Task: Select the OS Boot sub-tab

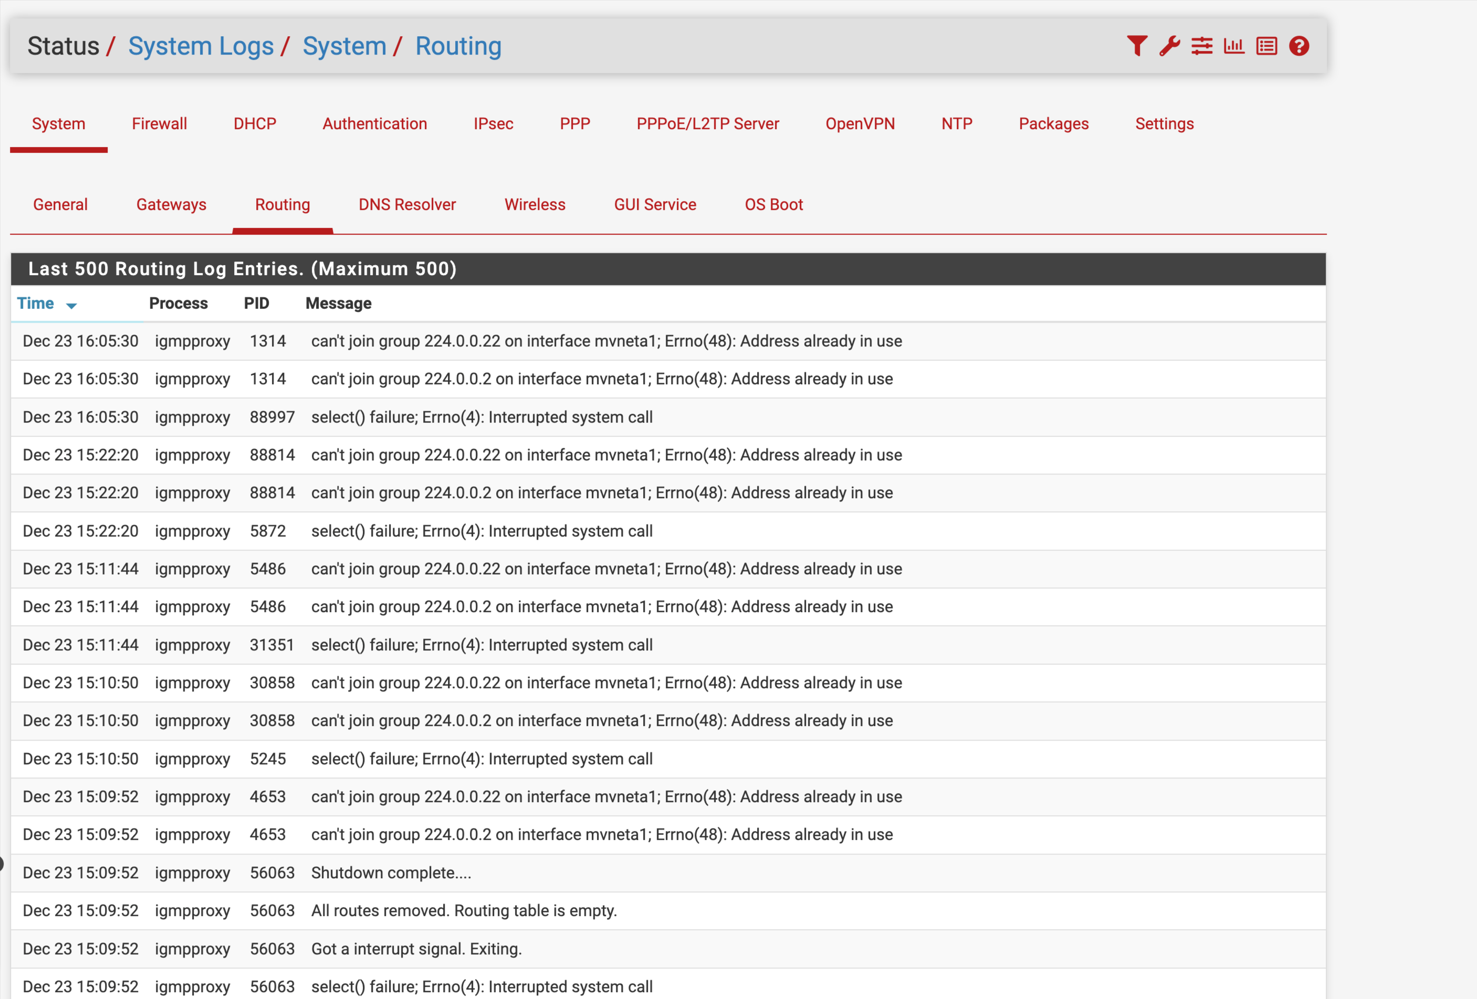Action: click(x=773, y=205)
